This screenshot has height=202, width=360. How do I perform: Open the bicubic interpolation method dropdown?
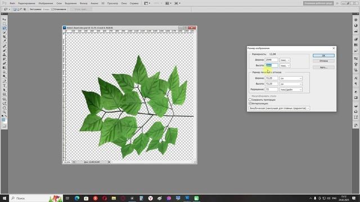point(280,108)
